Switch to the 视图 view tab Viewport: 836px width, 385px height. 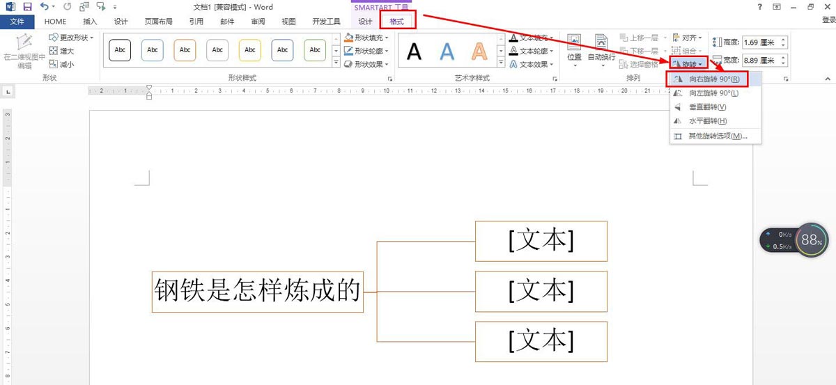pos(288,22)
